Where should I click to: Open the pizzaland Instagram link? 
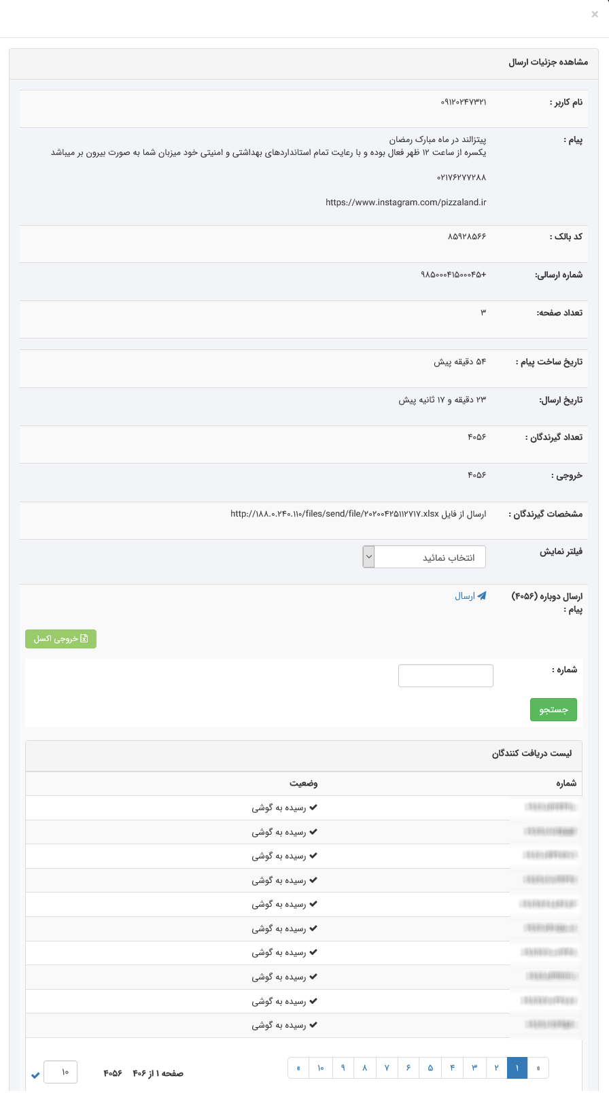click(x=406, y=203)
